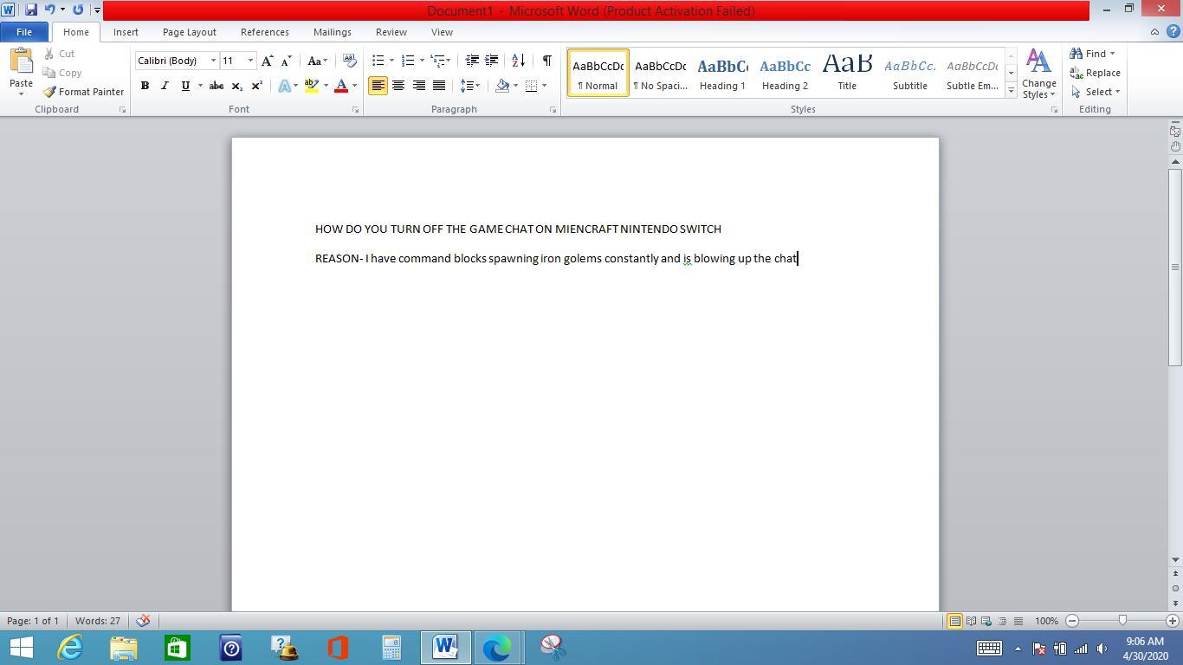Switch to the Review tab
Screen dimensions: 1183x665
[391, 32]
